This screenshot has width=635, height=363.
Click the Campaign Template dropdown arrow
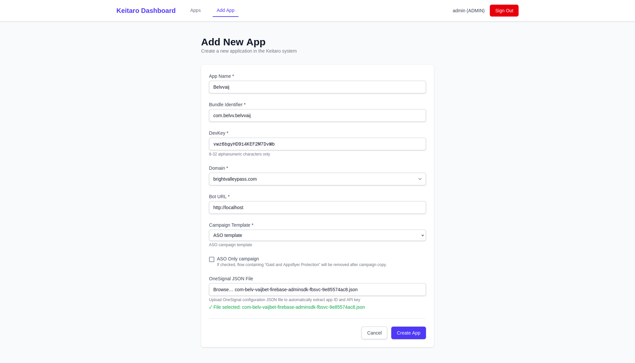[422, 235]
